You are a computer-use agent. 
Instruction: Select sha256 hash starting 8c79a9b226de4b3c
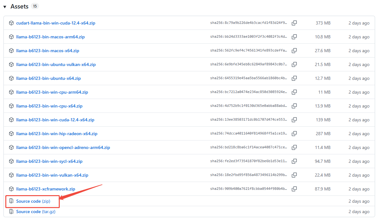[248, 23]
